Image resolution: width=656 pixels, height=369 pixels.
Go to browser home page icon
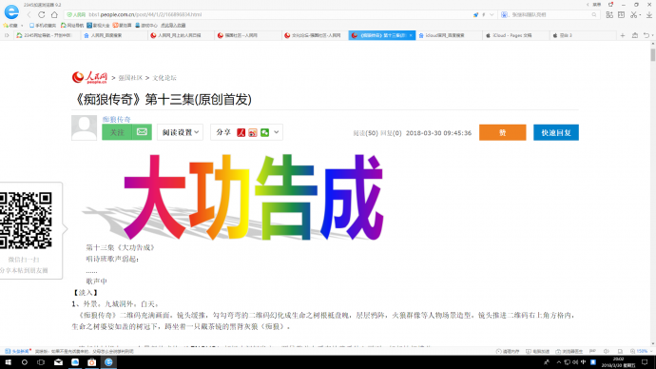[54, 14]
